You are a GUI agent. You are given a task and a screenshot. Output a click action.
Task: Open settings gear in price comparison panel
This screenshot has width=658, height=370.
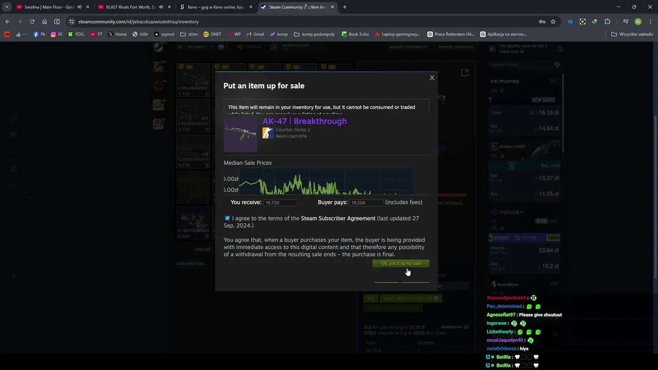[x=560, y=49]
